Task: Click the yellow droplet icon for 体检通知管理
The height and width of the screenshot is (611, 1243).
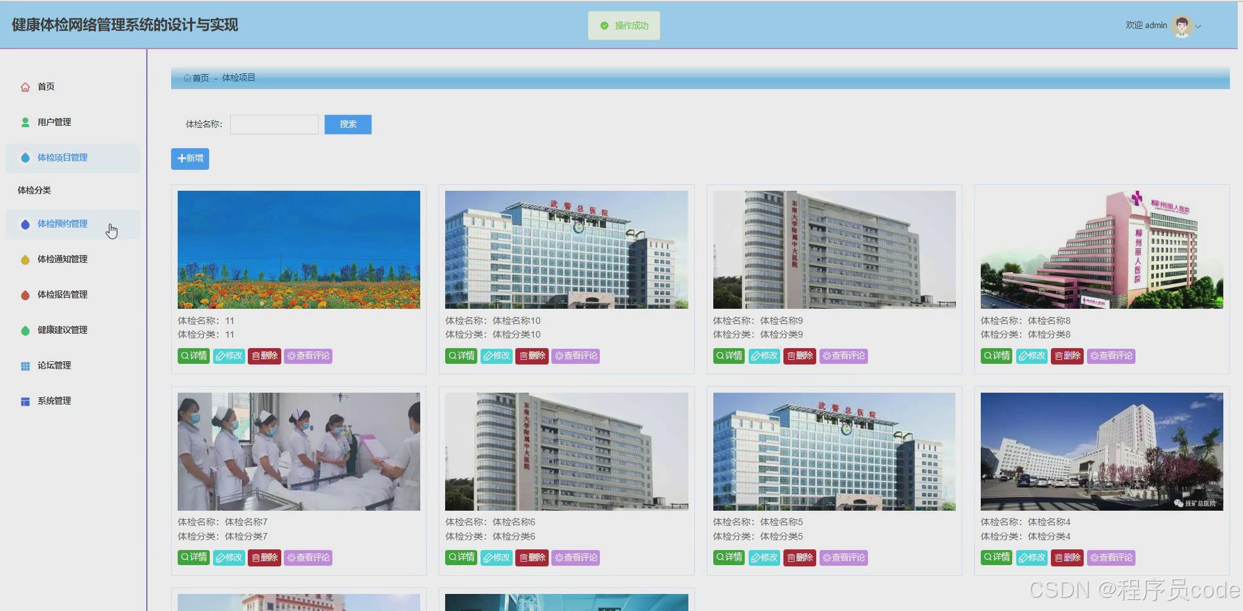Action: pos(25,260)
